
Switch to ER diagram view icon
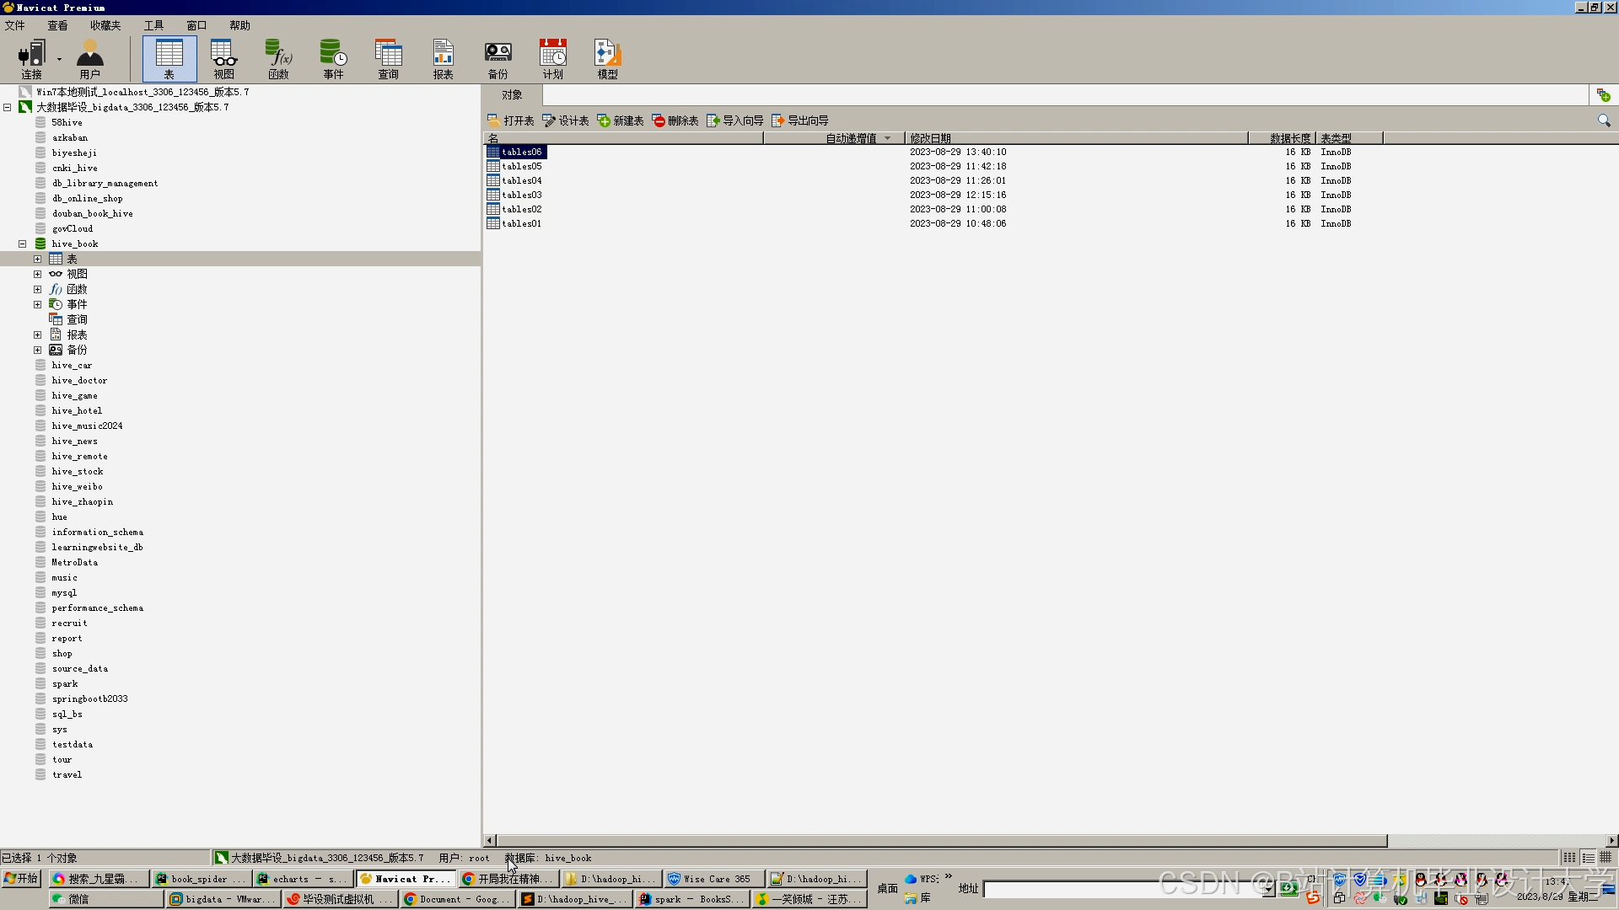pyautogui.click(x=1606, y=858)
